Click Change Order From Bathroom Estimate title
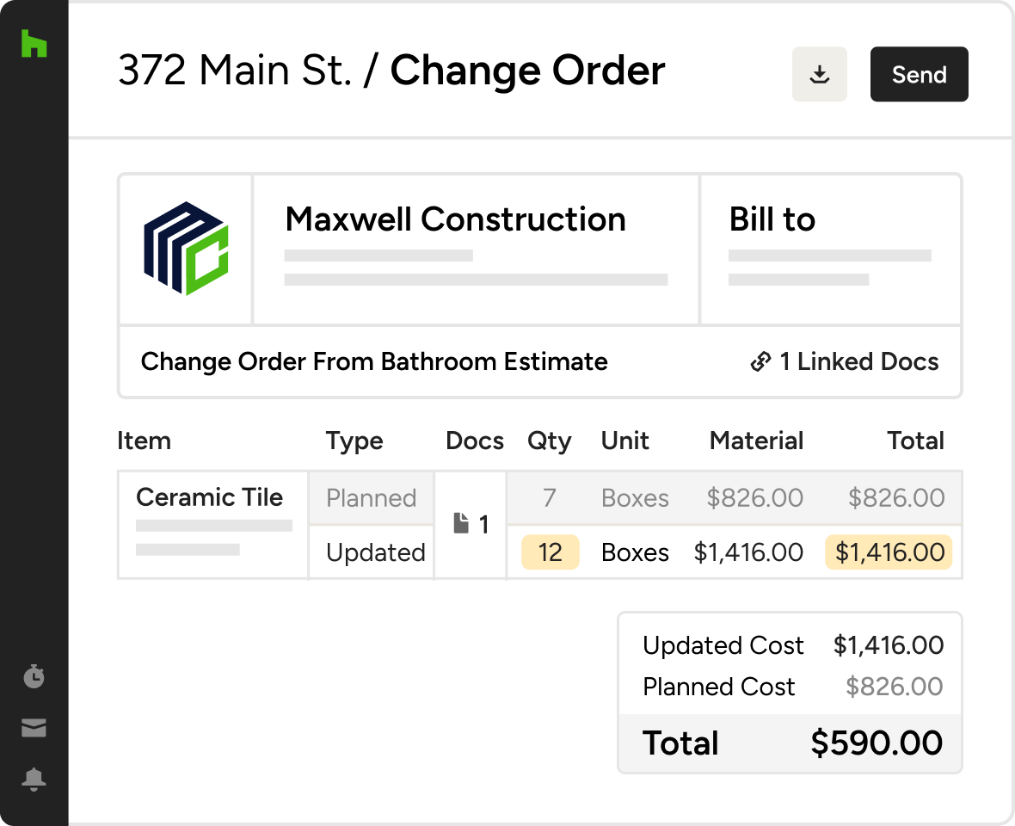This screenshot has height=826, width=1015. pos(374,362)
